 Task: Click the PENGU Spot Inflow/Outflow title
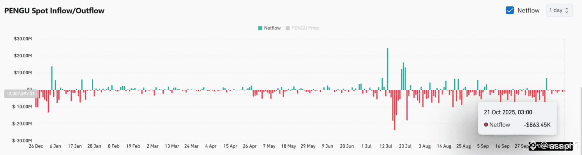tap(54, 11)
